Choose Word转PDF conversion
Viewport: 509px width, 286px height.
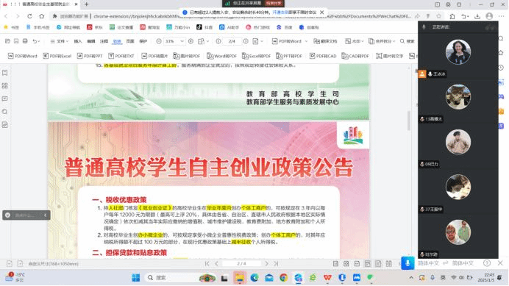point(222,56)
